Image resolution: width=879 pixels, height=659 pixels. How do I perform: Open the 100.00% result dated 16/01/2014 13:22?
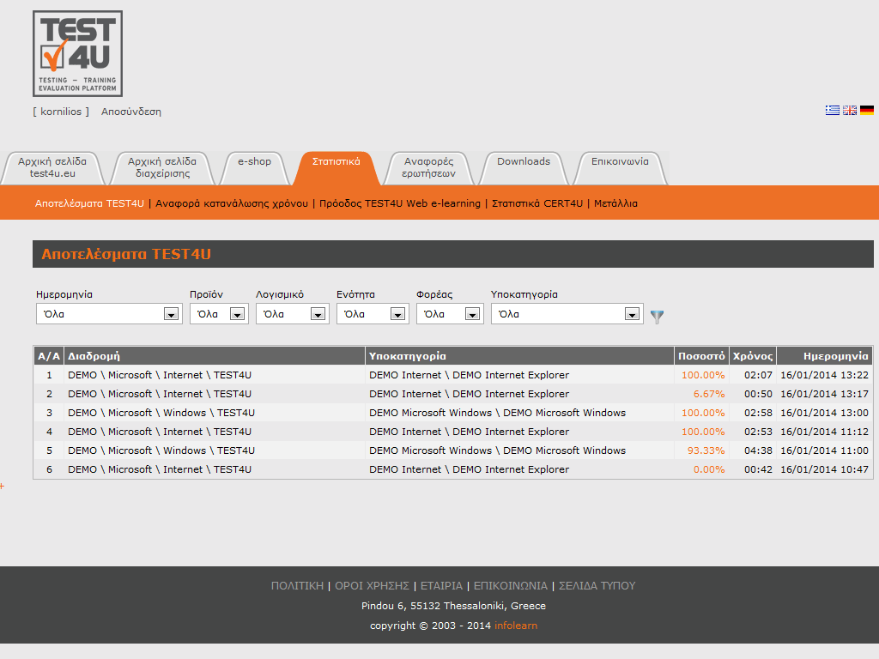[x=703, y=375]
